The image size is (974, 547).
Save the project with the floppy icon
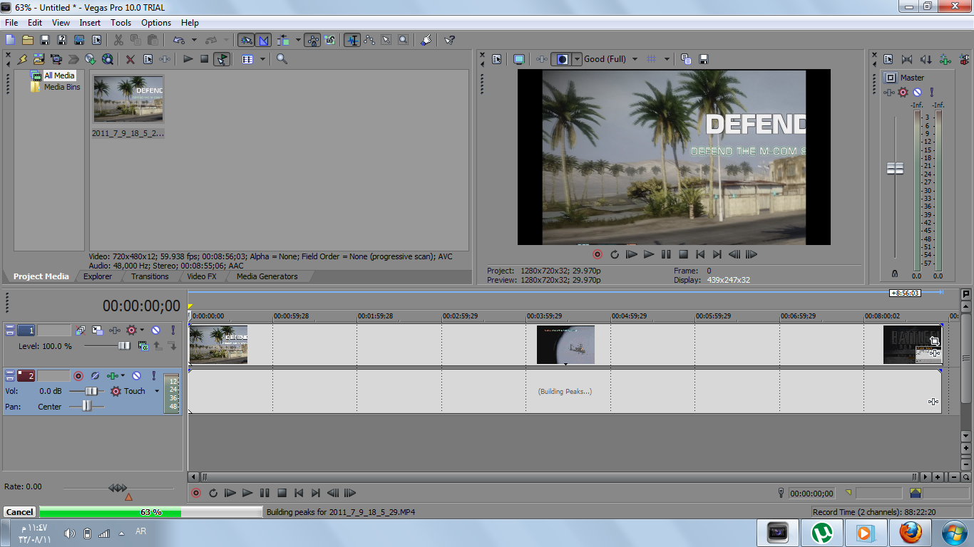point(45,40)
